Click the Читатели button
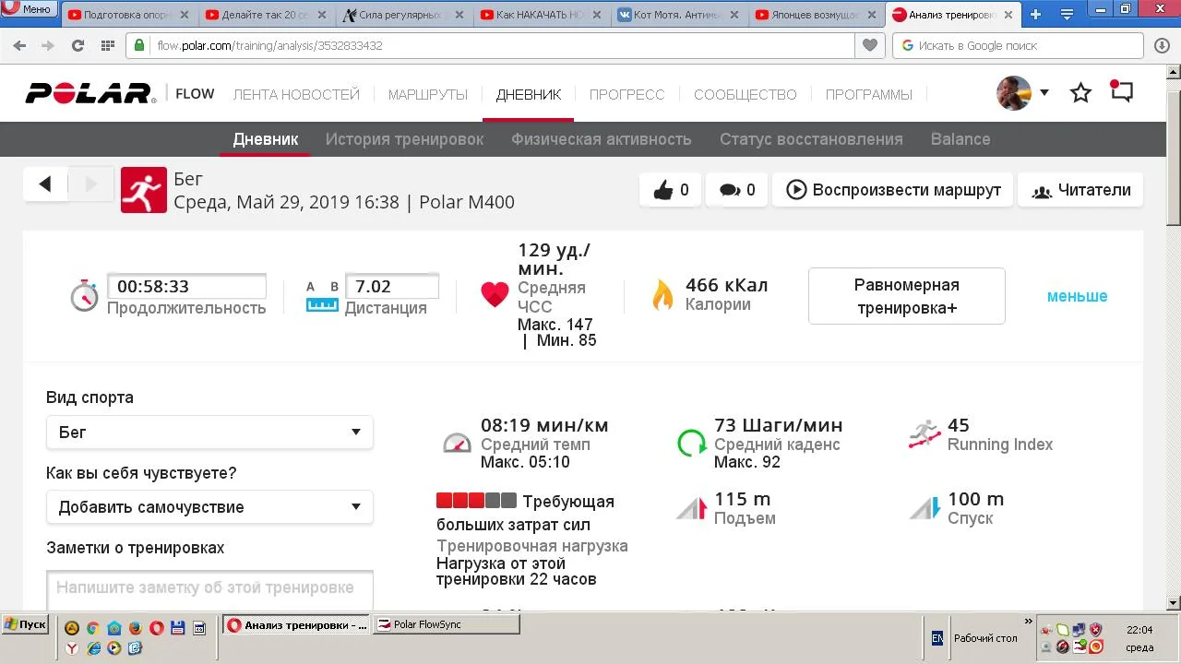 1080,190
